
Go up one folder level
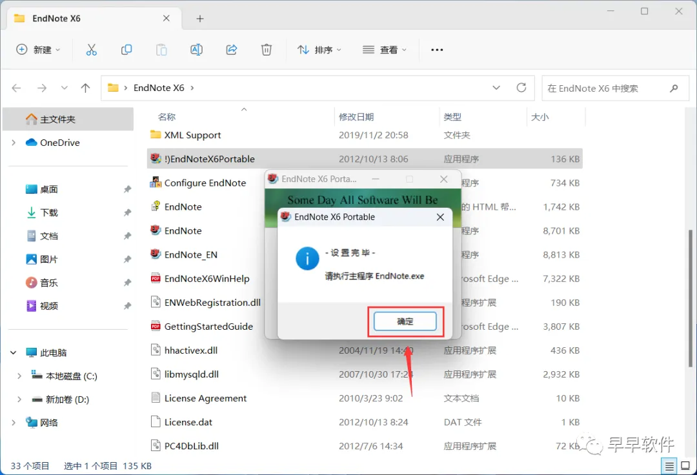[85, 88]
